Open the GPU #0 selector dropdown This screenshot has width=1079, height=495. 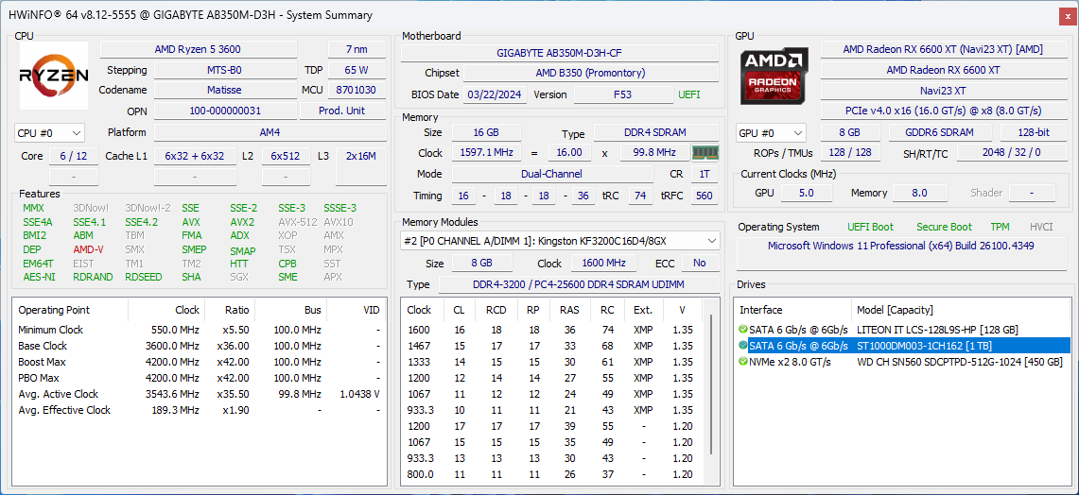pyautogui.click(x=771, y=133)
